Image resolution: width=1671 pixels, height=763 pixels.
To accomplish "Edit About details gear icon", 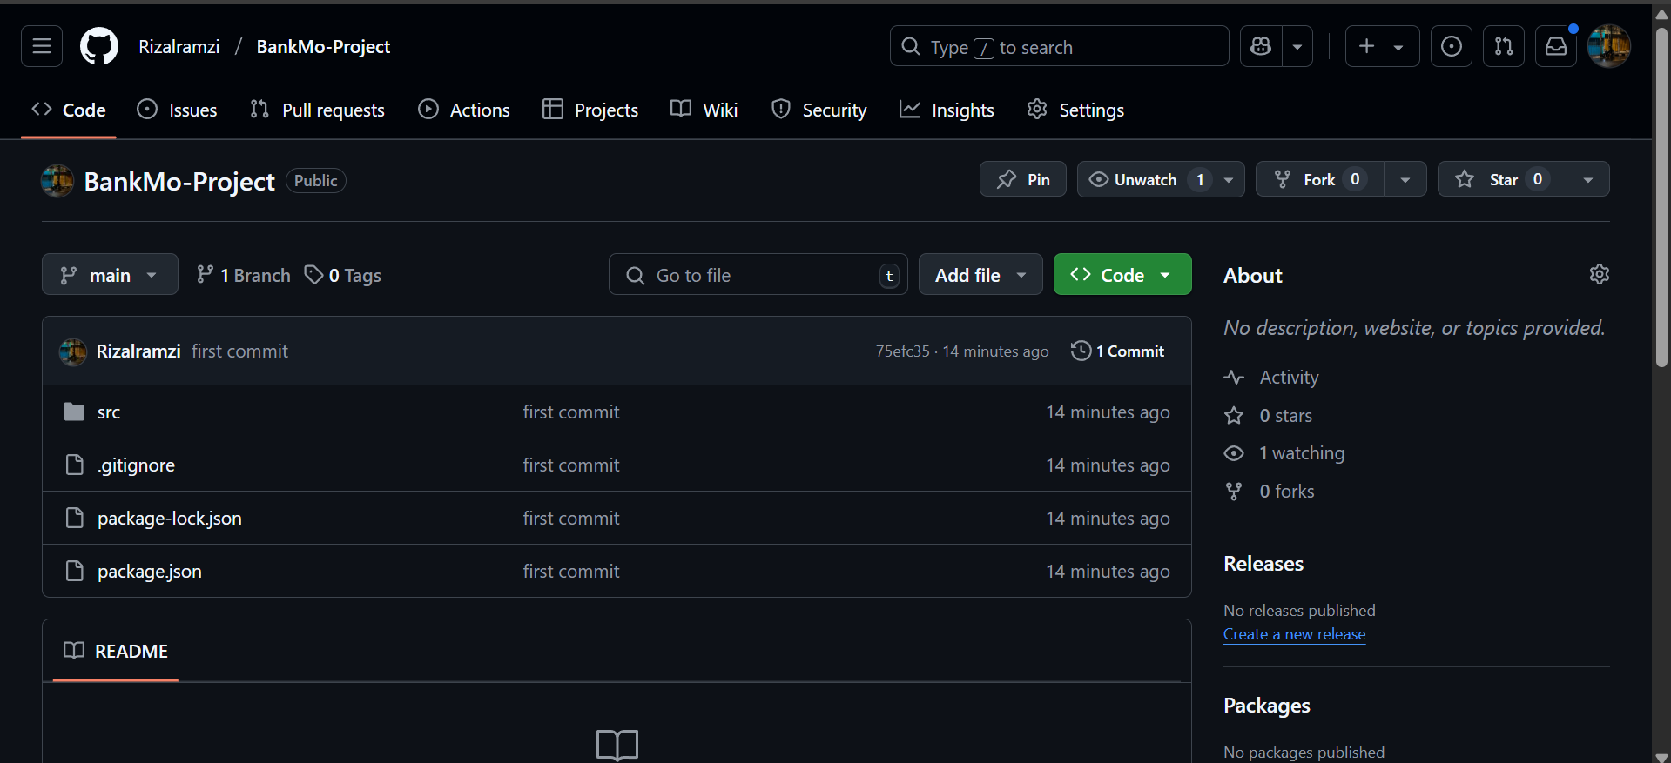I will (x=1600, y=274).
